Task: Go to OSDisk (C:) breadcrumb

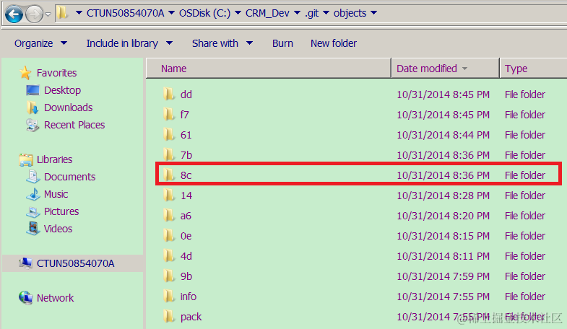Action: (204, 14)
